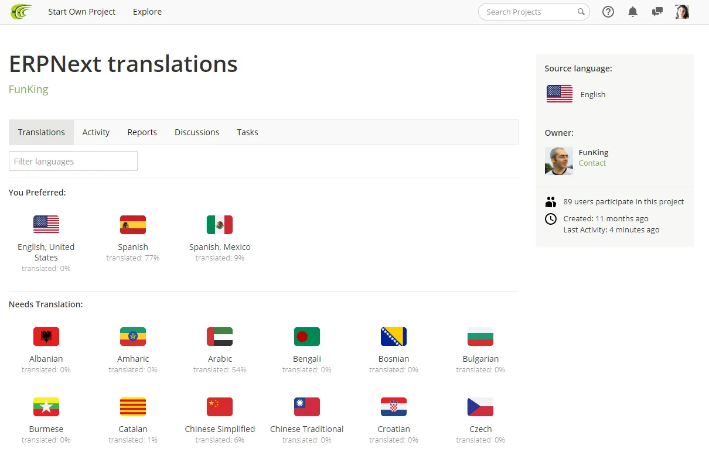The image size is (709, 456).
Task: Click the FunKing owner name
Action: pyautogui.click(x=594, y=152)
